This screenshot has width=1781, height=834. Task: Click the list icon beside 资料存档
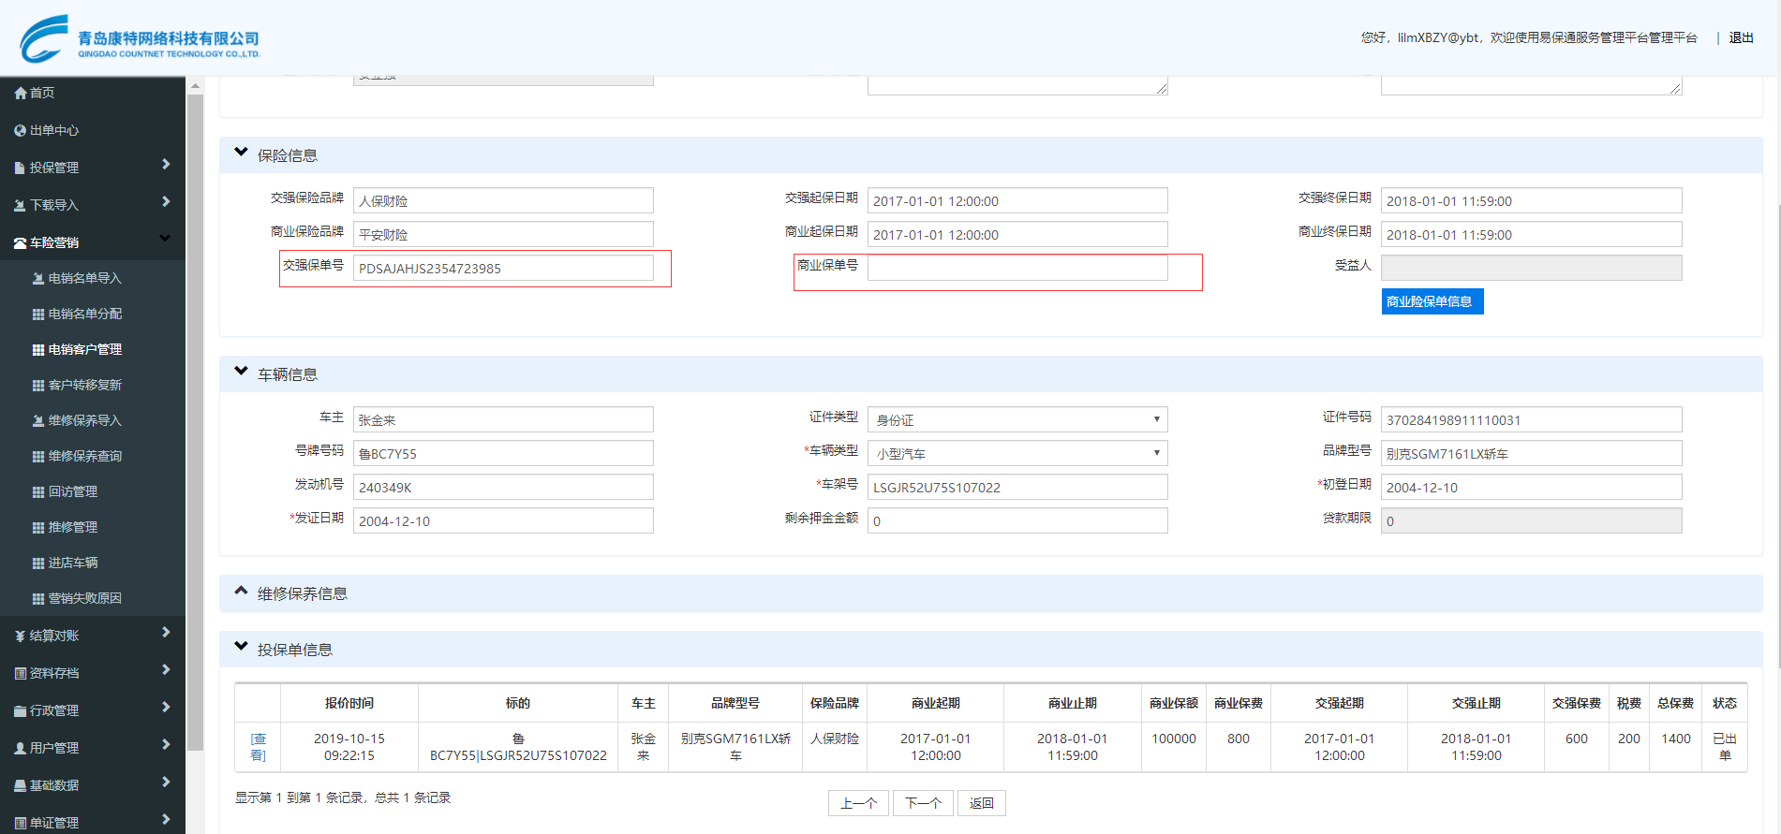21,673
